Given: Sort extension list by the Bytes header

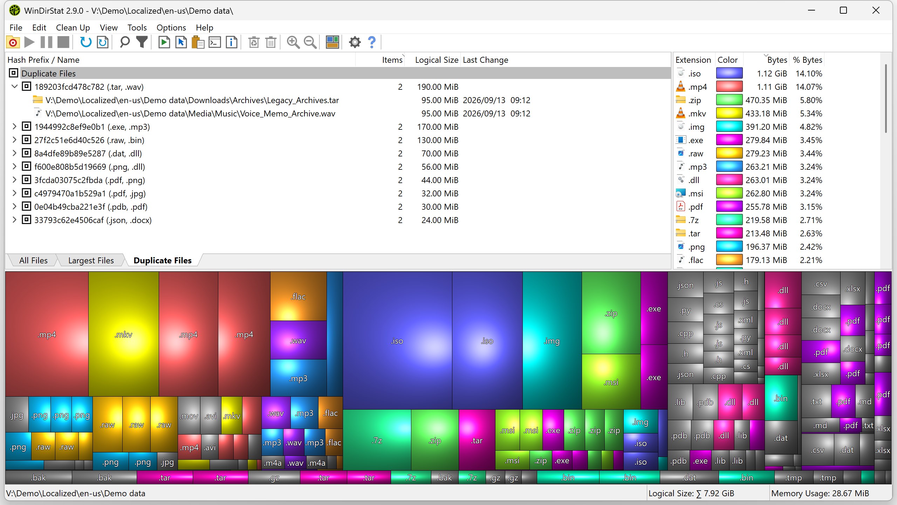Looking at the screenshot, I should coord(766,60).
